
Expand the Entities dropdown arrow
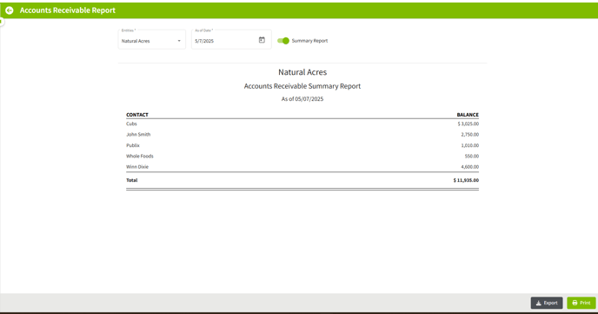point(179,41)
